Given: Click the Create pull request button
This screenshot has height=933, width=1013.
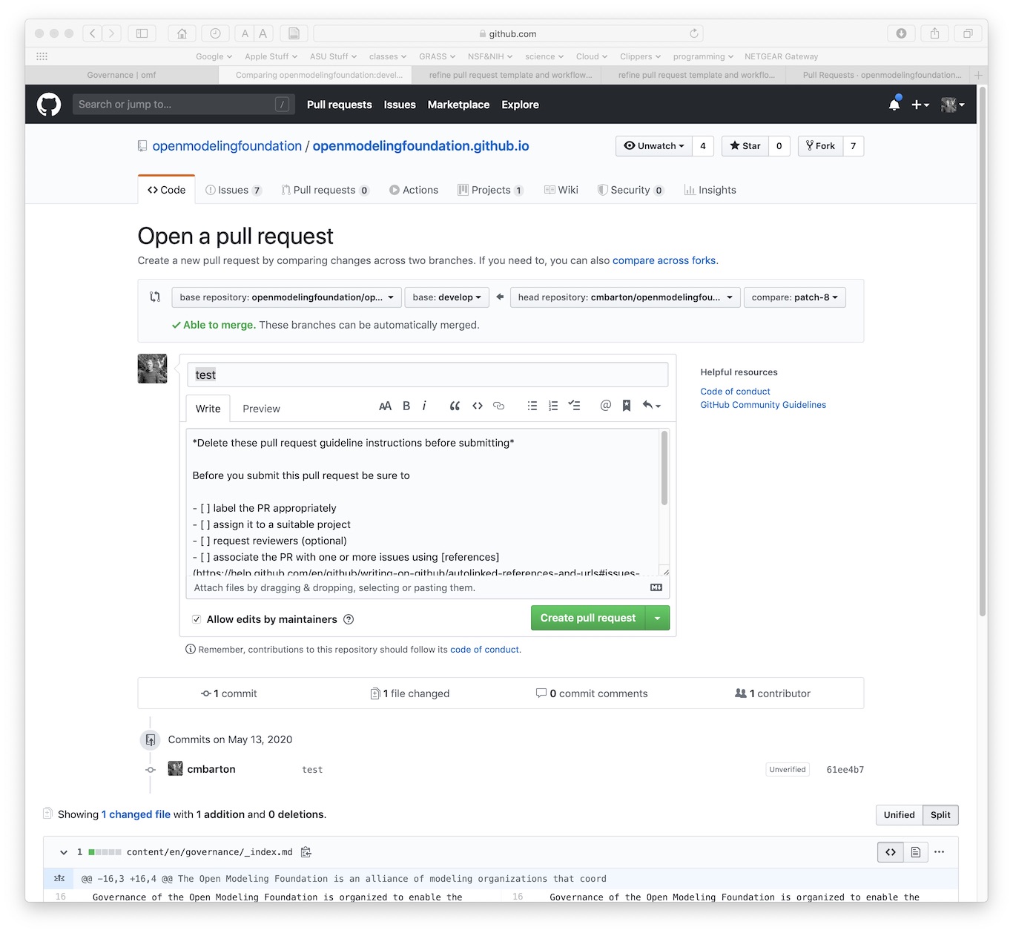Looking at the screenshot, I should [x=587, y=618].
